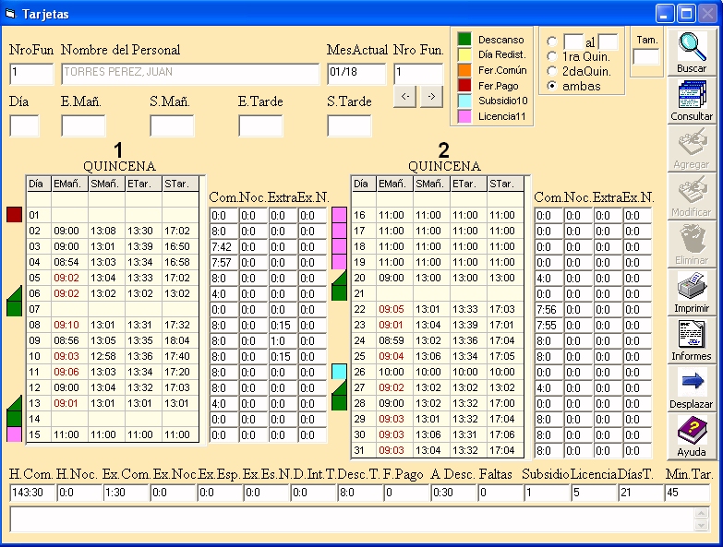The width and height of the screenshot is (723, 547).
Task: Go to next employee with right arrow
Action: click(431, 96)
